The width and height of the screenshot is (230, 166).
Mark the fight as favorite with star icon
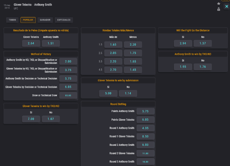(x=219, y=3)
